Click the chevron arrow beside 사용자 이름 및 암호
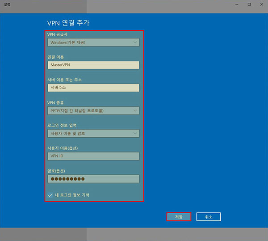The height and width of the screenshot is (241, 268). pyautogui.click(x=135, y=133)
